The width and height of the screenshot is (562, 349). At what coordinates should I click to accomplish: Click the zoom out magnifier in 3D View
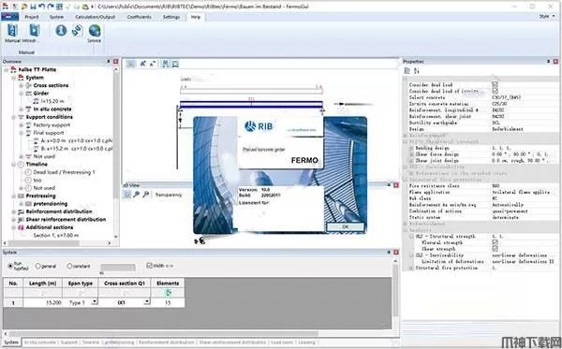146,195
